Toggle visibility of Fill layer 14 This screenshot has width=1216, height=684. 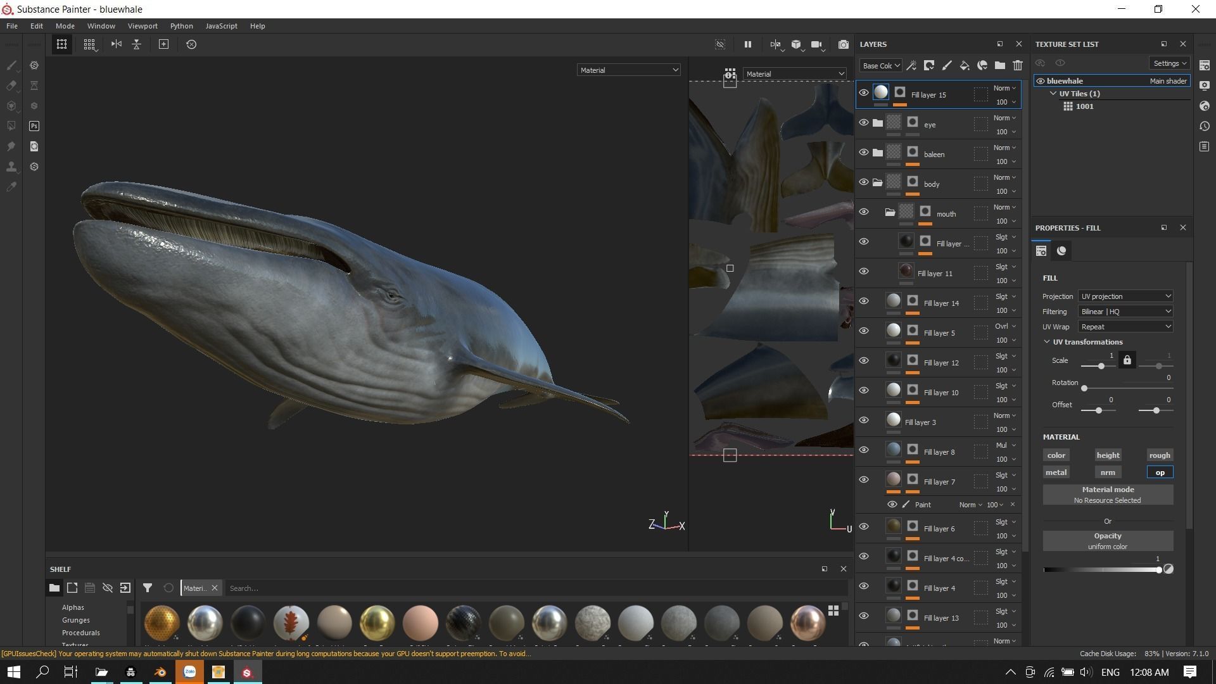coord(864,301)
